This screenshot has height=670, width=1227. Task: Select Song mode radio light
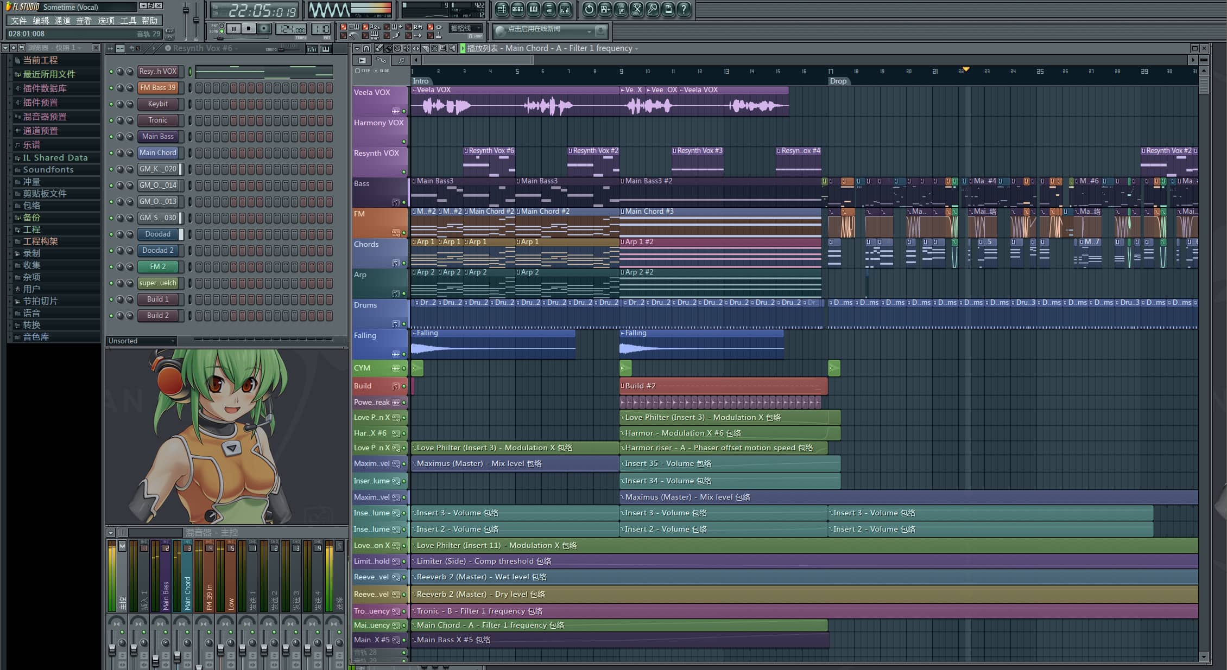click(222, 31)
